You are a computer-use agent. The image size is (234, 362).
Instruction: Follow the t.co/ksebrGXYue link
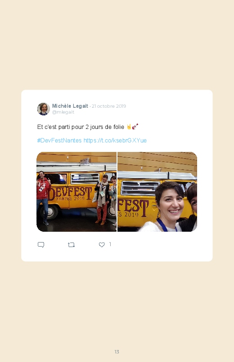click(115, 140)
